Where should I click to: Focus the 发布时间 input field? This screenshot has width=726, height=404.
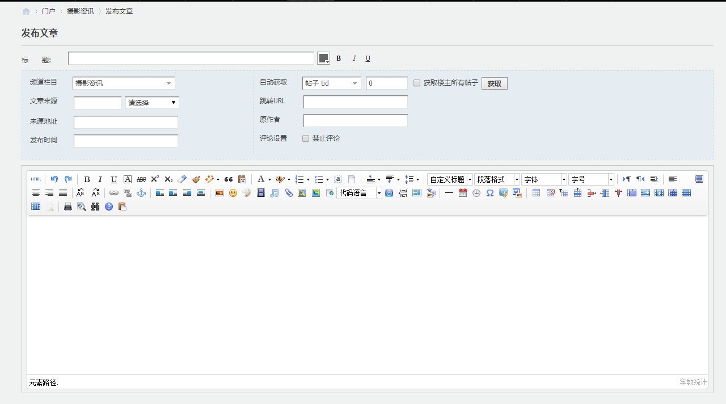coord(126,141)
